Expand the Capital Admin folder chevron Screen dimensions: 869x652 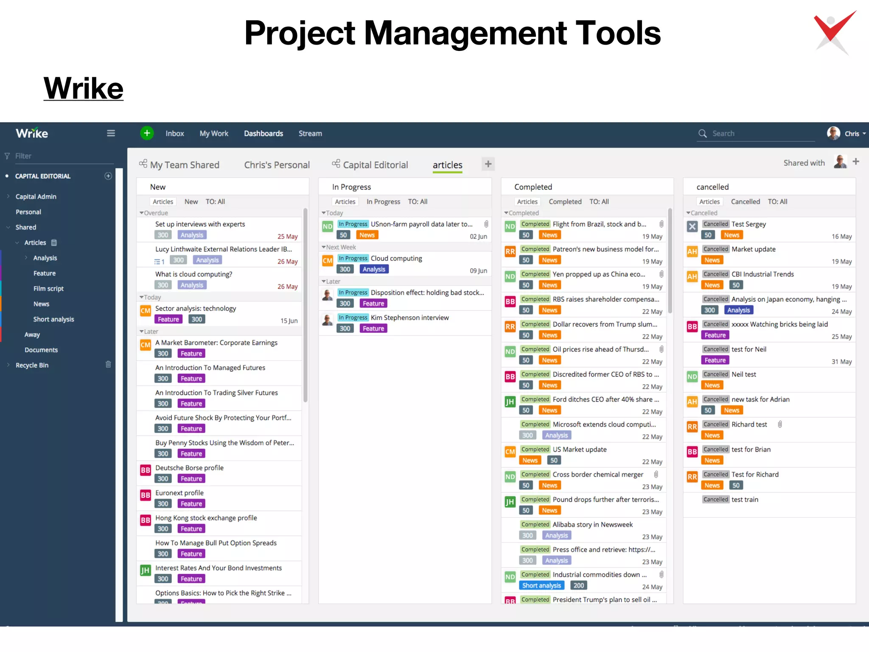click(8, 196)
